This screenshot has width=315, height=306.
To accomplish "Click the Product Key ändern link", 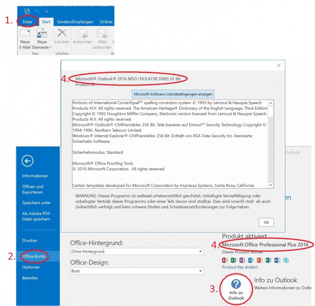I will coord(239,267).
